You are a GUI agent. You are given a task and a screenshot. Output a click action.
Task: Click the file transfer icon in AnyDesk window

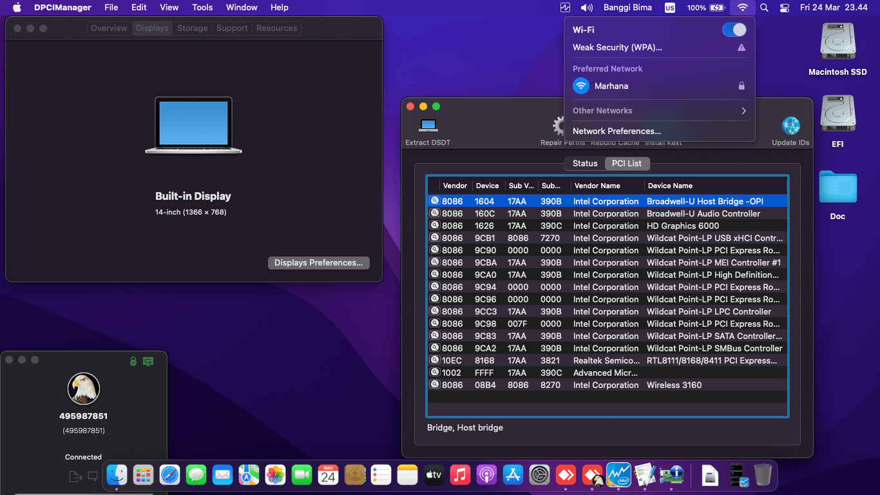75,476
